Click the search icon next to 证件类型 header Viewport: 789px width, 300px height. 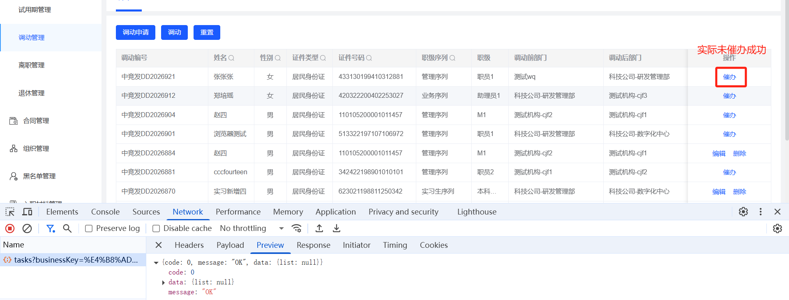323,58
